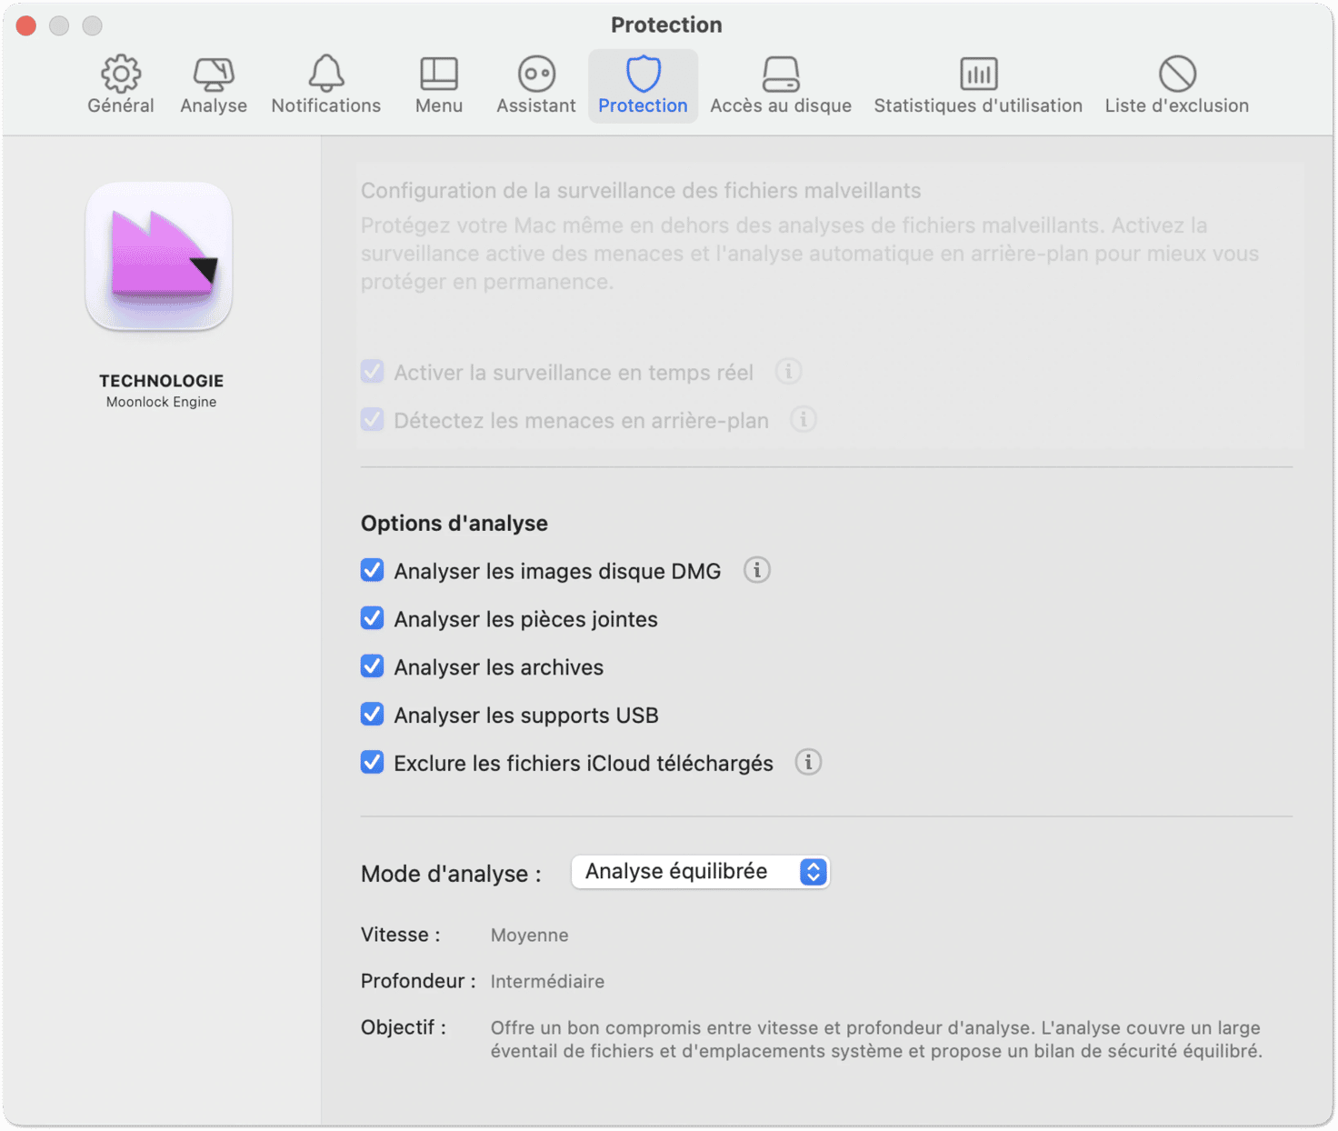Click the Protection window title
Image resolution: width=1338 pixels, height=1131 pixels.
(666, 25)
